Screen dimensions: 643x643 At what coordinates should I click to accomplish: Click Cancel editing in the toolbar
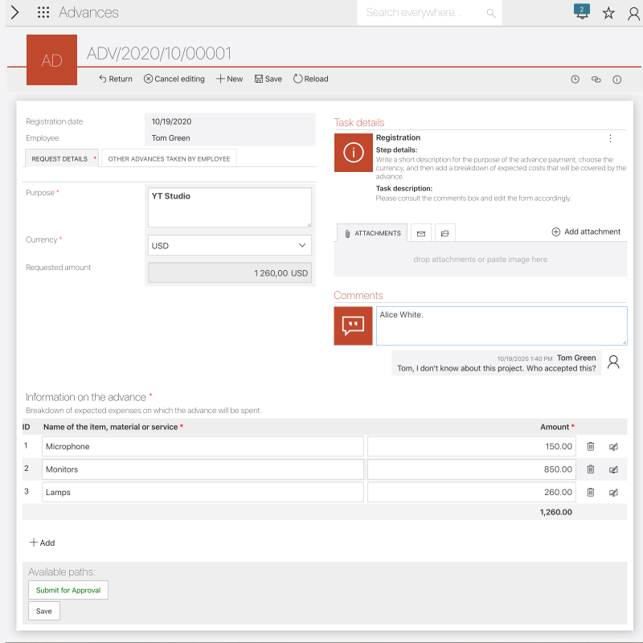point(174,79)
